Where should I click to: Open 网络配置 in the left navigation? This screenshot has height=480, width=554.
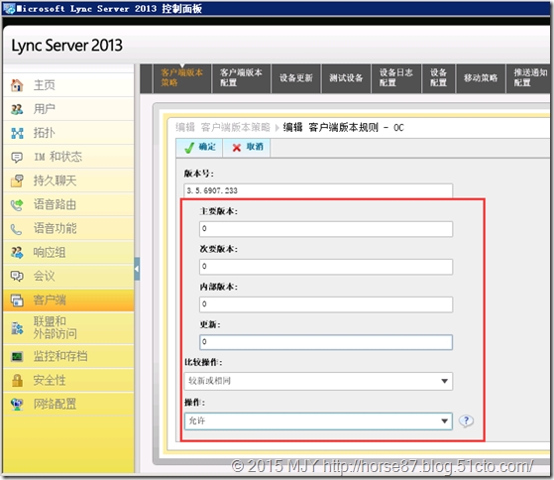coord(68,404)
